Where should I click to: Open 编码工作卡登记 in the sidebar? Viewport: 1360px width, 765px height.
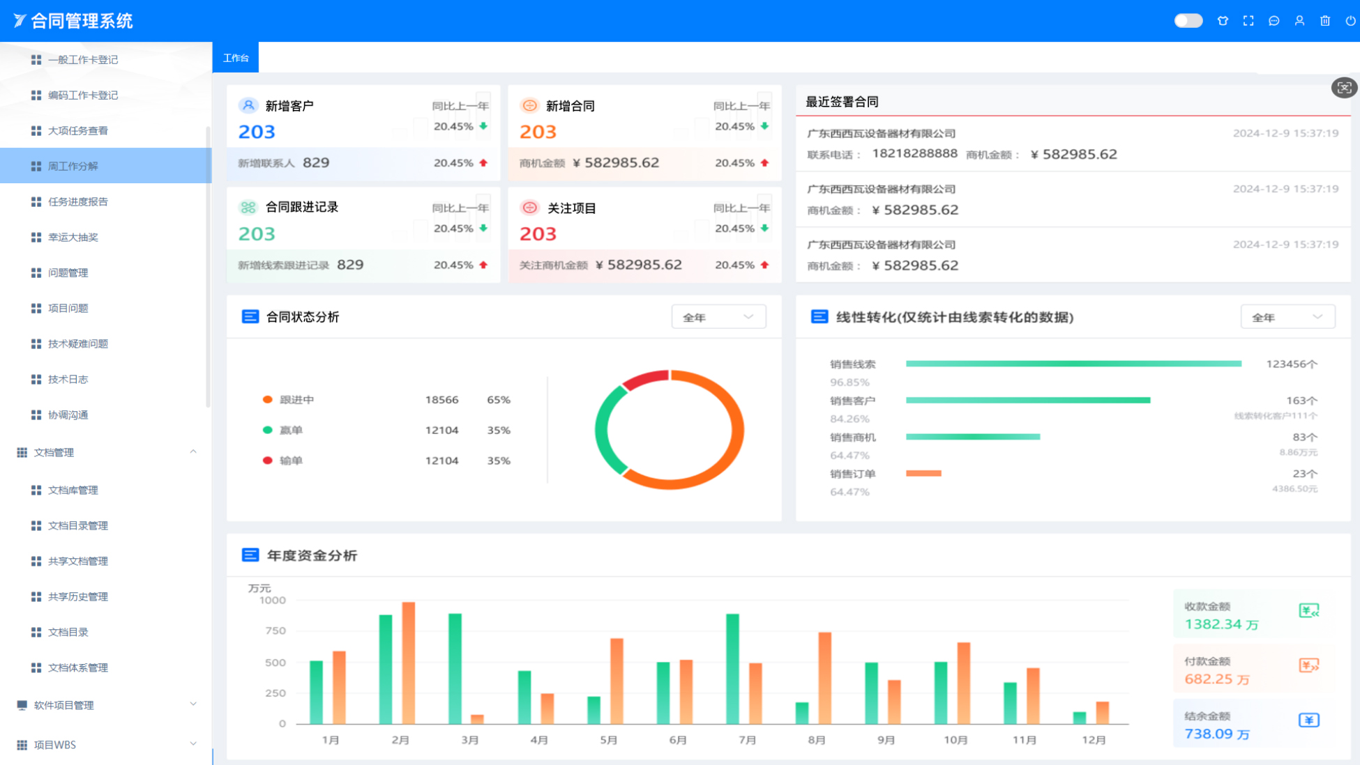[106, 95]
